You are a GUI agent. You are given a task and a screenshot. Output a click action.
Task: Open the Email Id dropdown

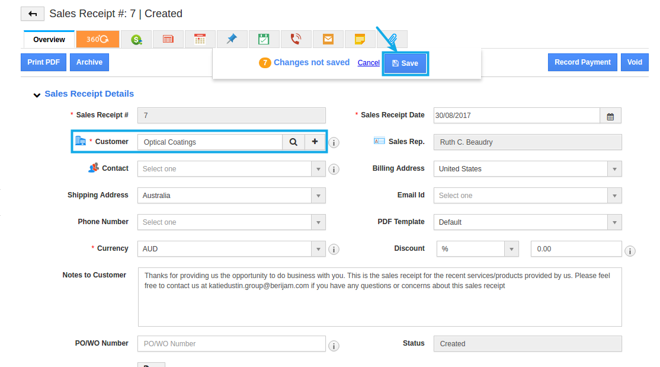528,196
